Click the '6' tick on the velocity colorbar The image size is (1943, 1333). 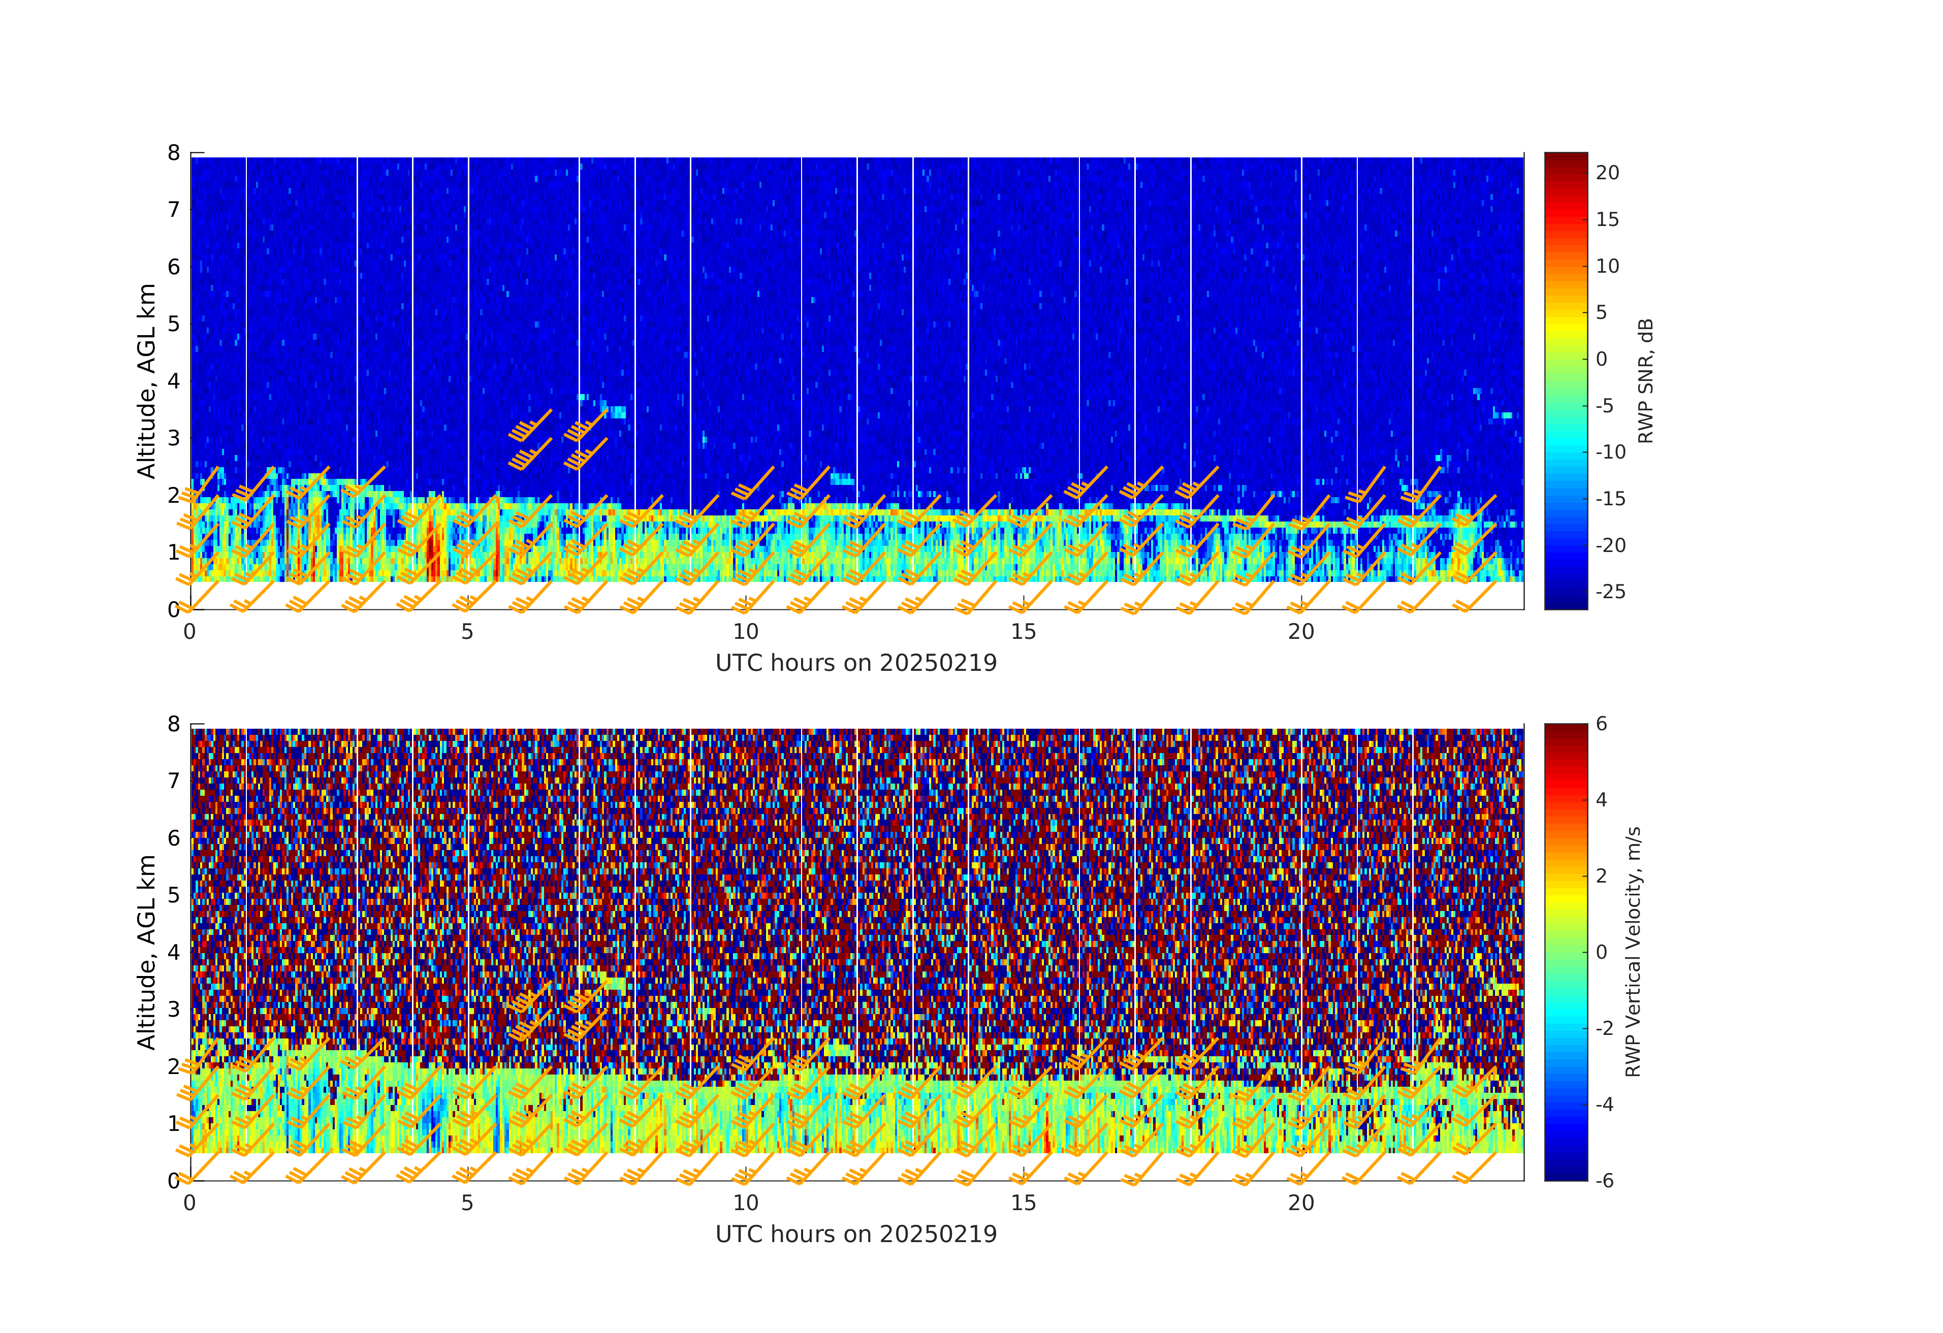point(1601,724)
